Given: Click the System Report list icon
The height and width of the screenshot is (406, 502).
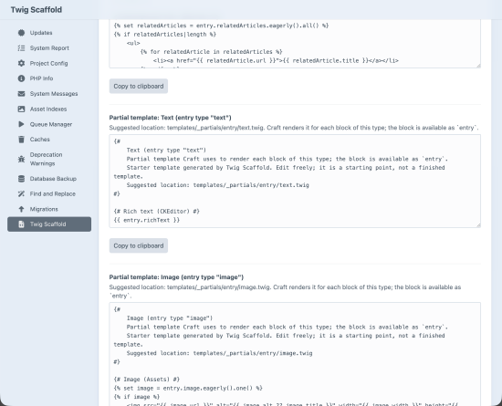Looking at the screenshot, I should coord(21,48).
